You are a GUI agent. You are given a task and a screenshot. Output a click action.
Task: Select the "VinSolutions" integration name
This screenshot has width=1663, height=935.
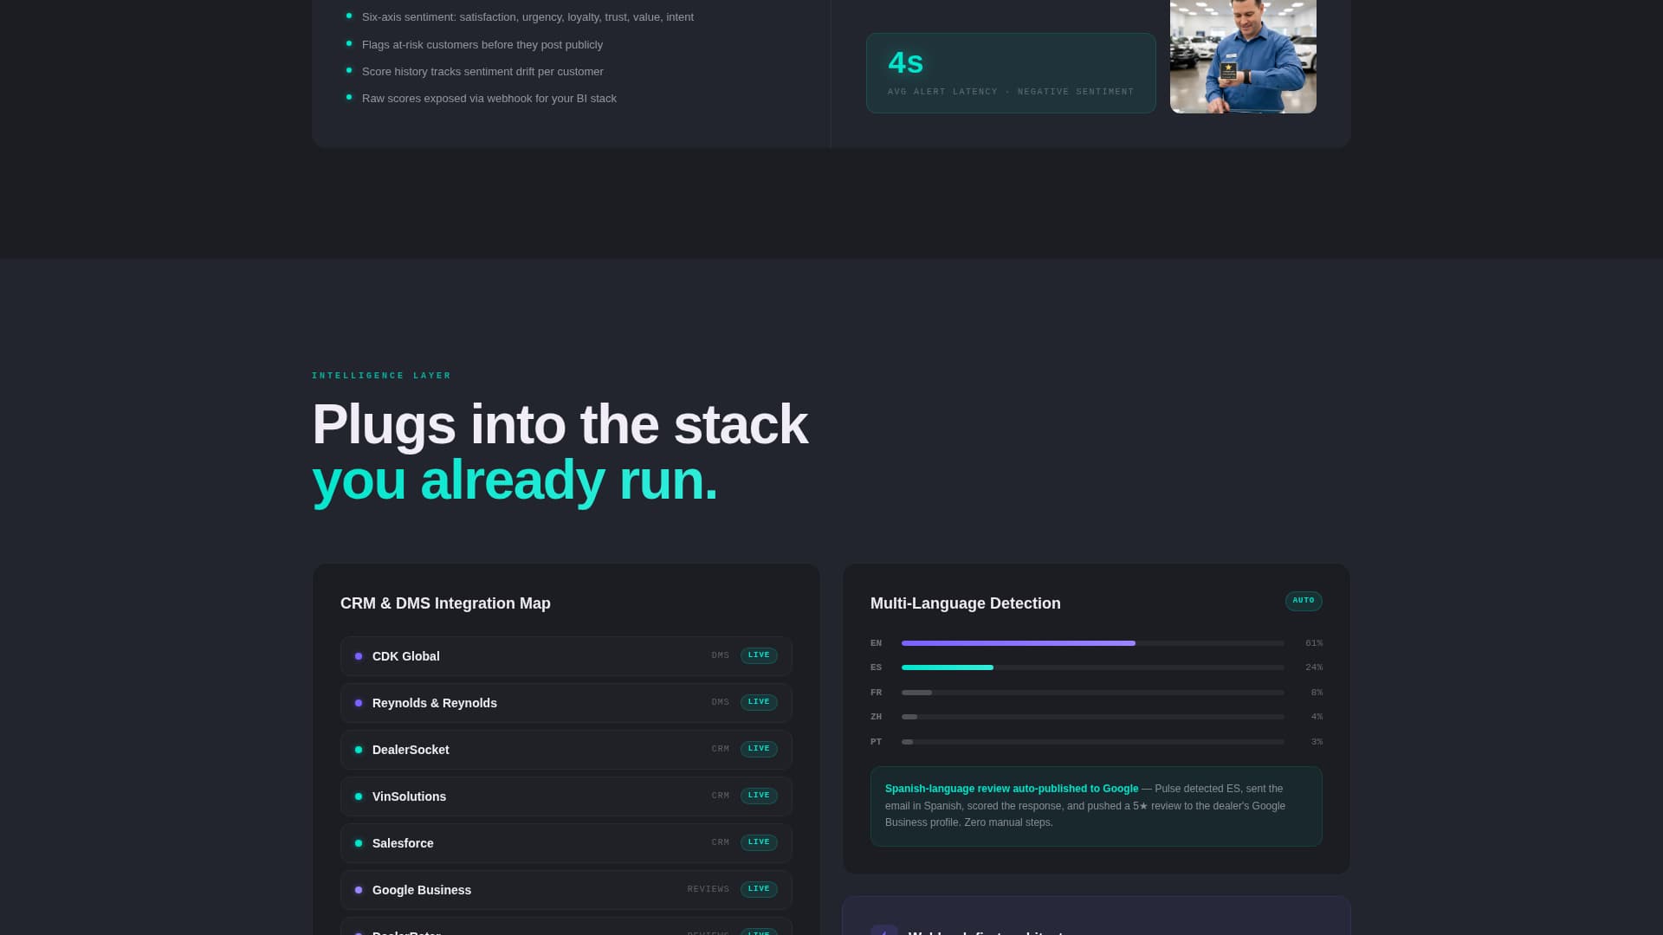409,796
